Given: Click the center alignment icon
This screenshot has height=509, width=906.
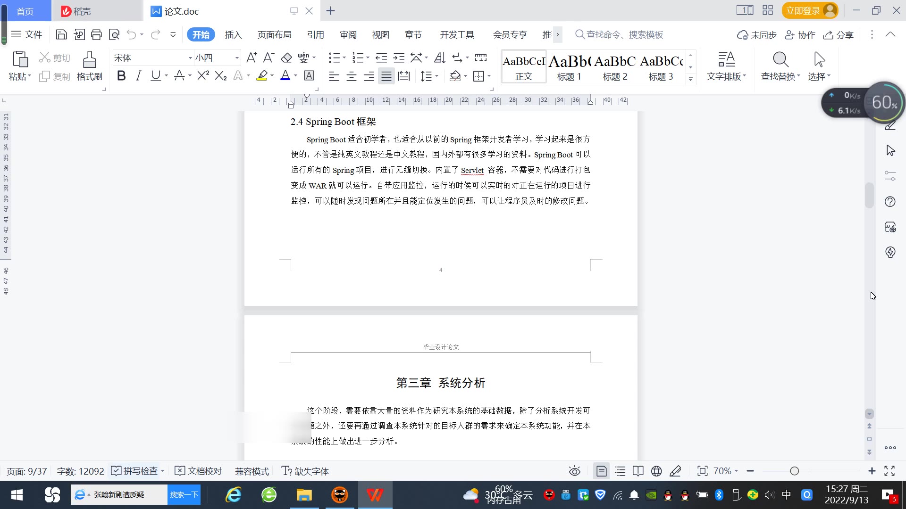Looking at the screenshot, I should pyautogui.click(x=351, y=76).
